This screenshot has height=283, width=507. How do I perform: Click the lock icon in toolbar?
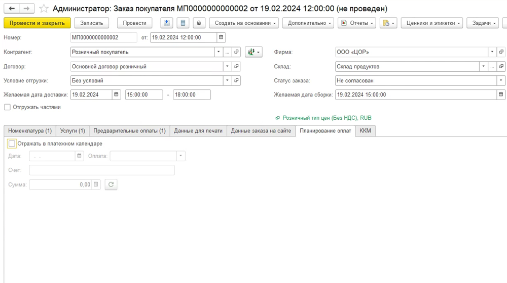[199, 23]
